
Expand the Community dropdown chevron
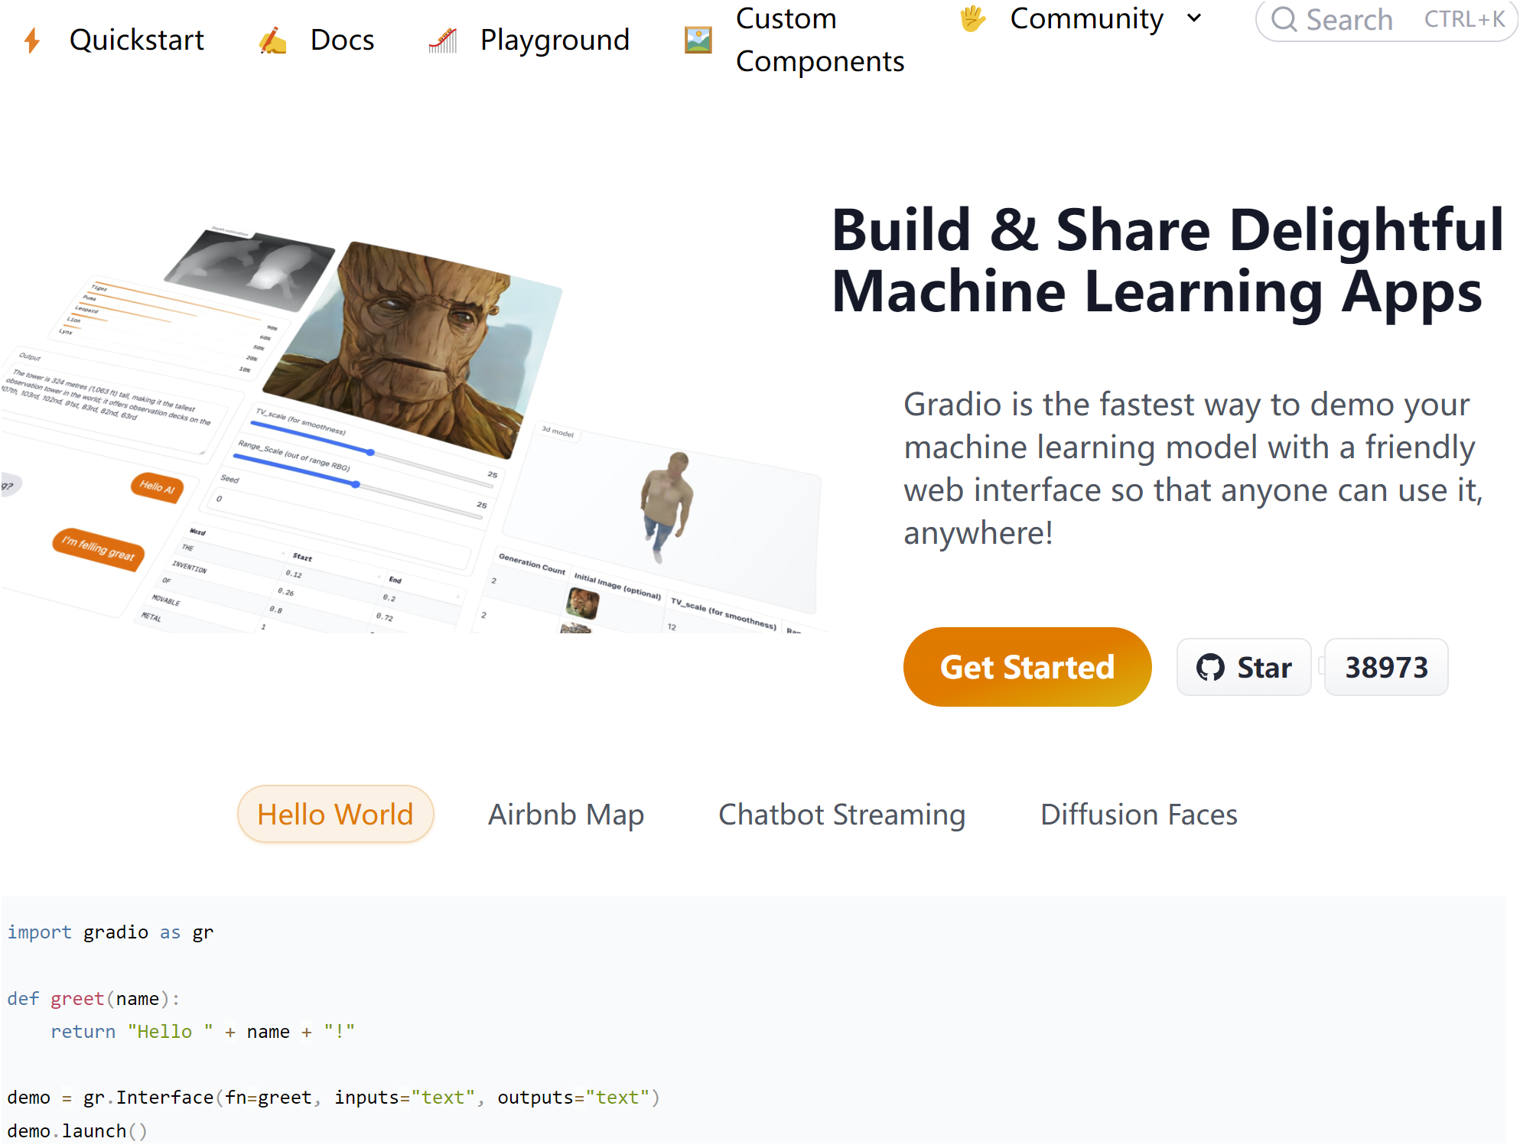[1194, 18]
